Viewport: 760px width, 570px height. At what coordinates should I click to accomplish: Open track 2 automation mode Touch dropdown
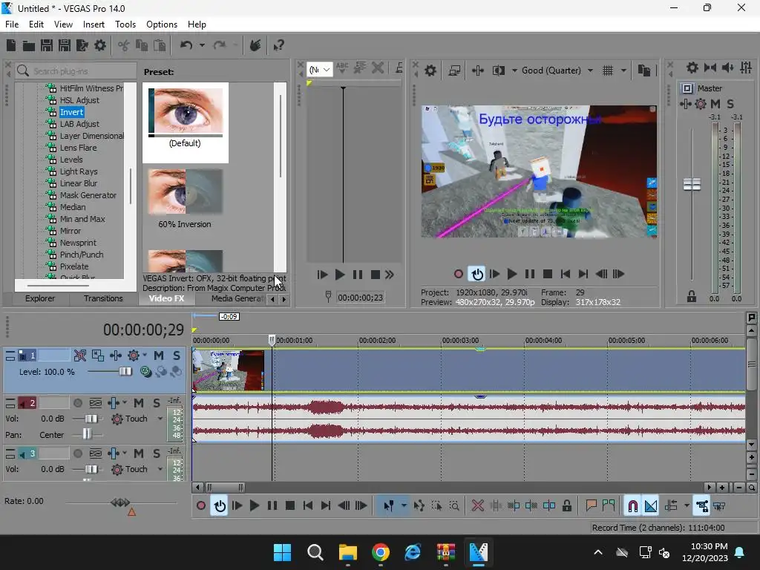coord(160,419)
